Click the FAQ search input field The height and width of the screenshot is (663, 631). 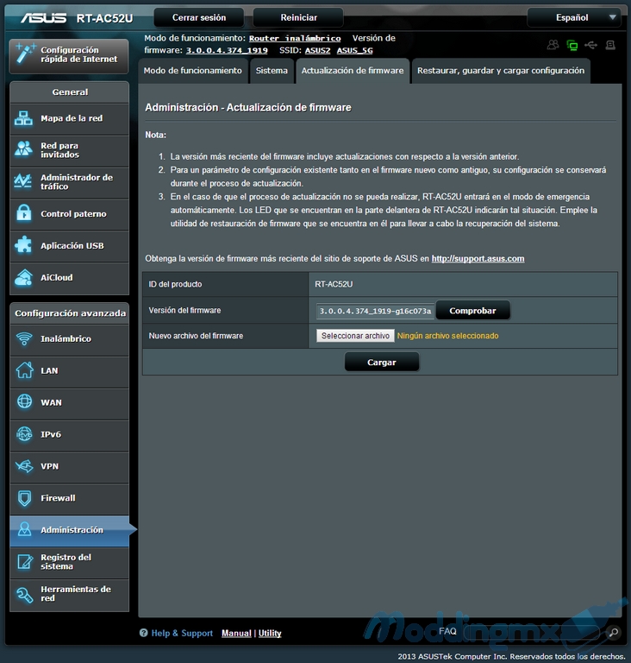pos(532,633)
